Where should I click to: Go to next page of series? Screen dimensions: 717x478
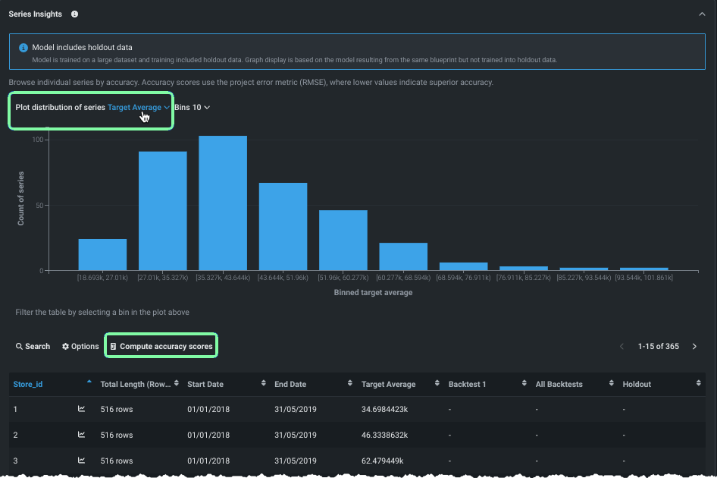point(694,347)
